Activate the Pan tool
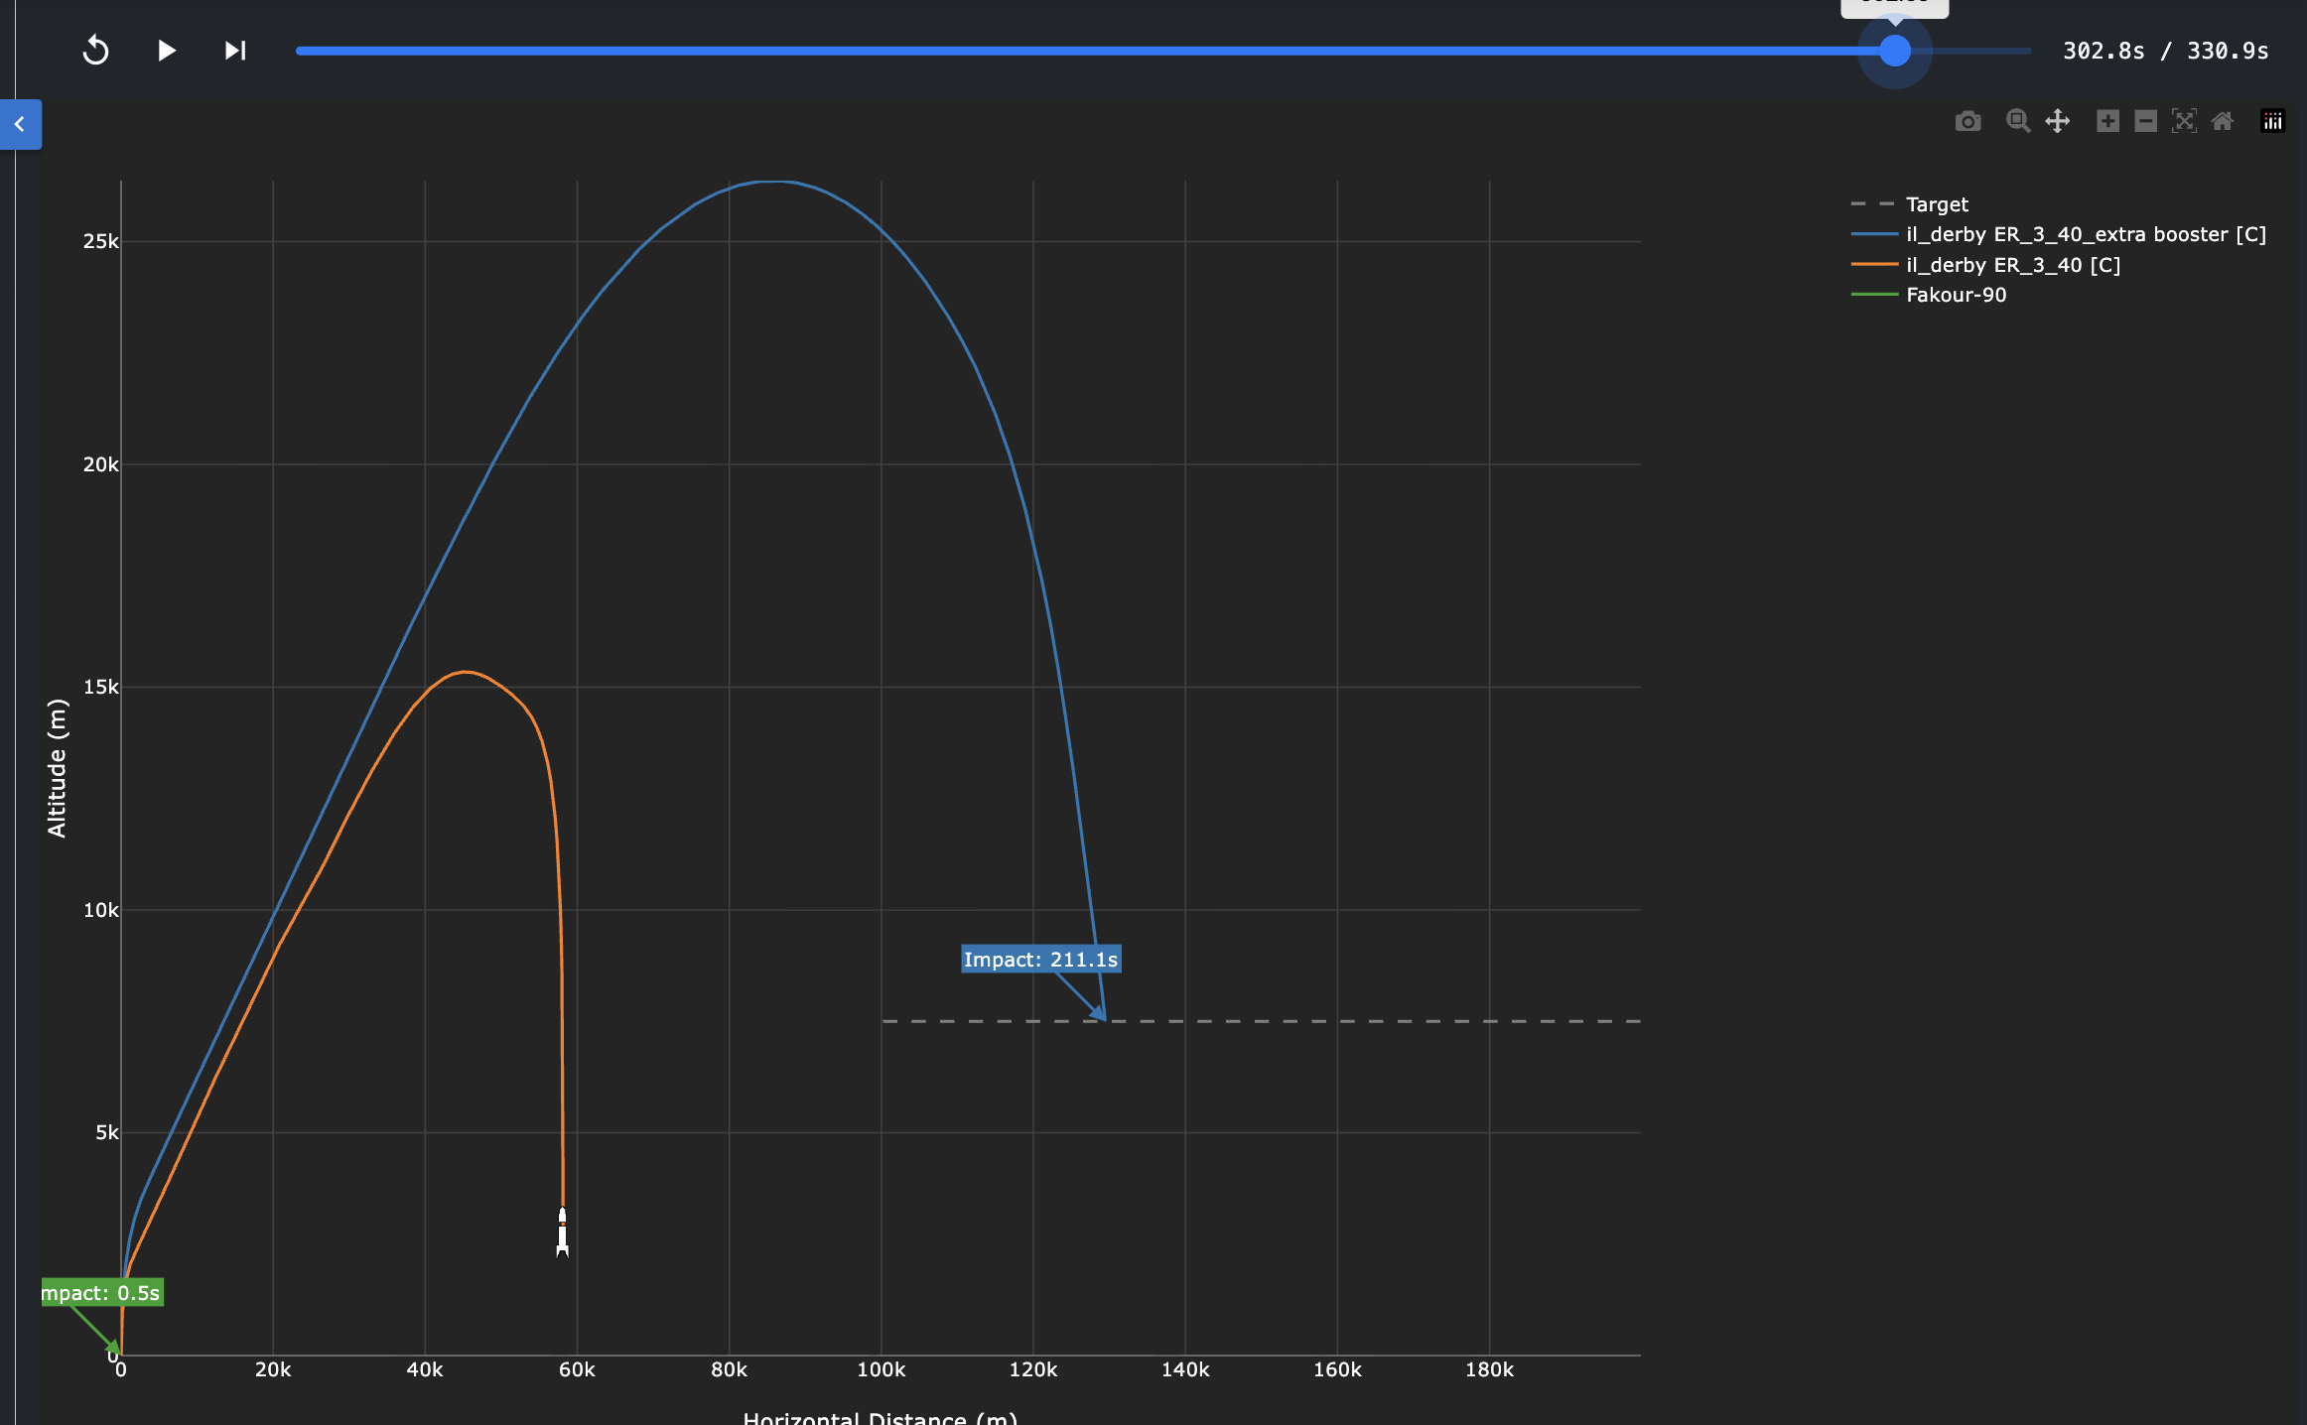This screenshot has height=1425, width=2307. (x=2058, y=121)
